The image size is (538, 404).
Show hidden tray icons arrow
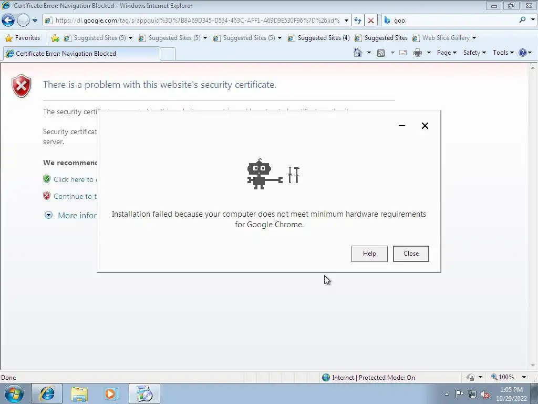[x=447, y=394]
